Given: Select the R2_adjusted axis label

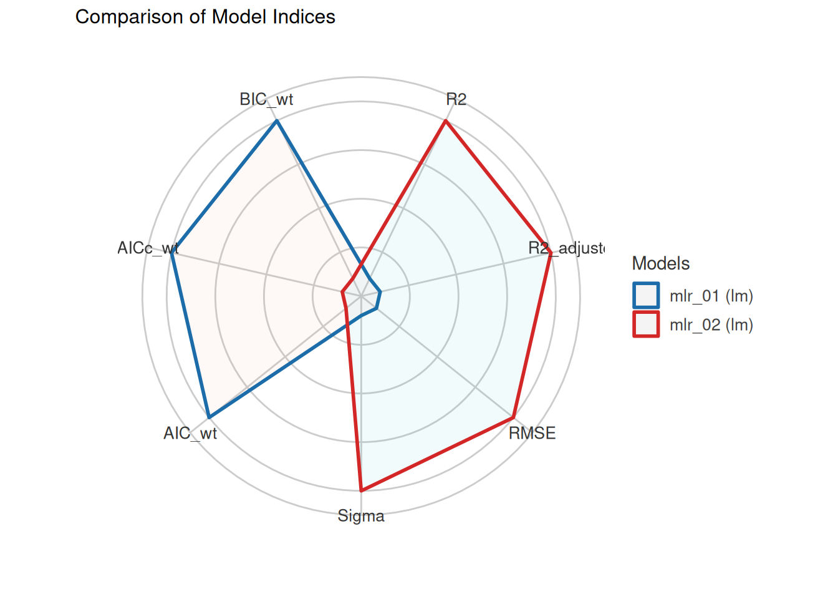Looking at the screenshot, I should click(x=566, y=248).
